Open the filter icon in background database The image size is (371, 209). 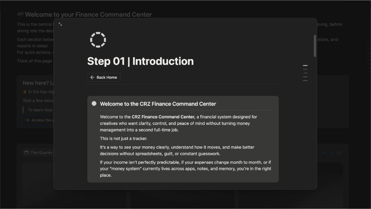(324, 153)
